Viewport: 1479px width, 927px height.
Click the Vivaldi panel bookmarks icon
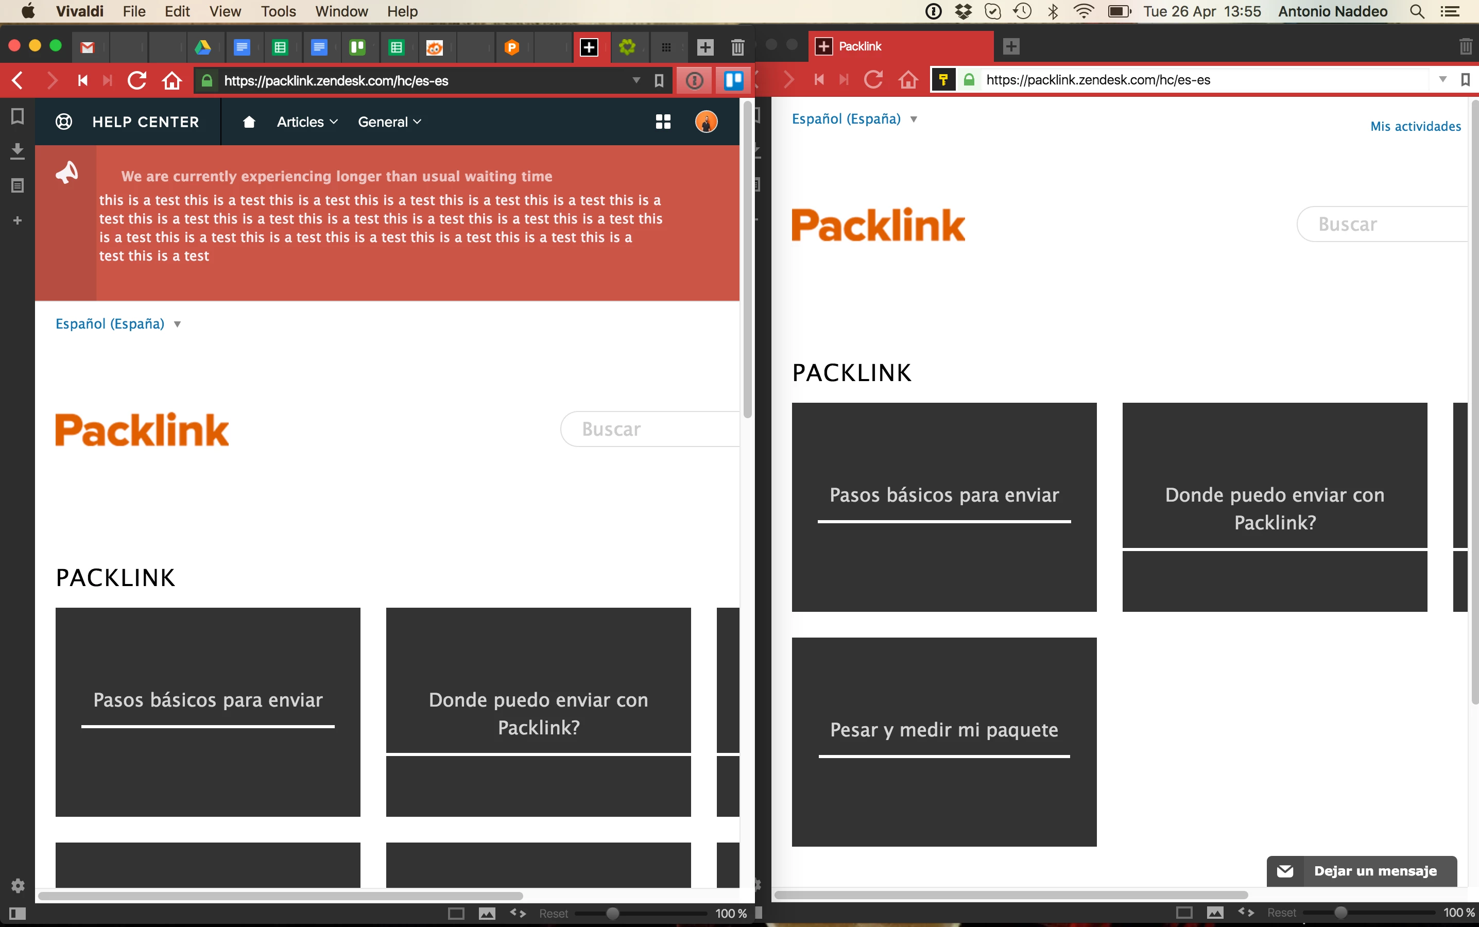coord(17,116)
